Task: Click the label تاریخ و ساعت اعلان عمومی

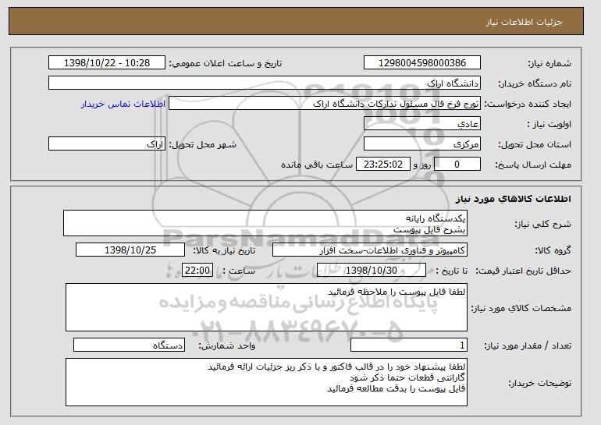Action: pos(226,63)
